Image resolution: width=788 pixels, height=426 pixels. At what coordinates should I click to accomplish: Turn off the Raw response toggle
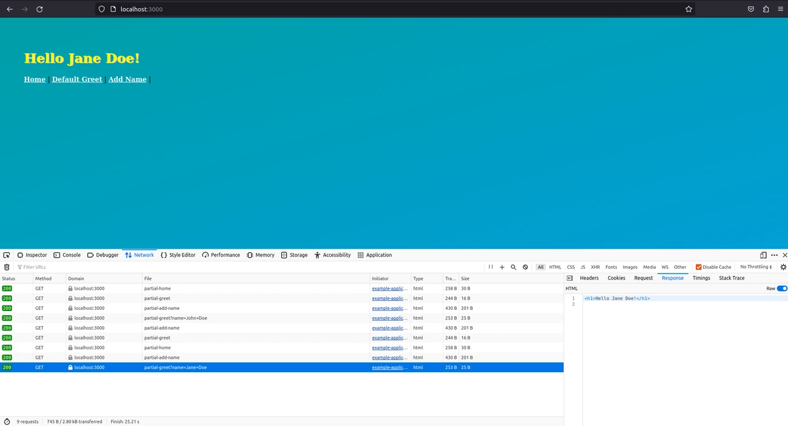click(782, 289)
